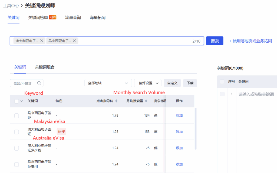Click the 134 search volume cell
Image resolution: width=277 pixels, height=173 pixels.
click(x=147, y=116)
